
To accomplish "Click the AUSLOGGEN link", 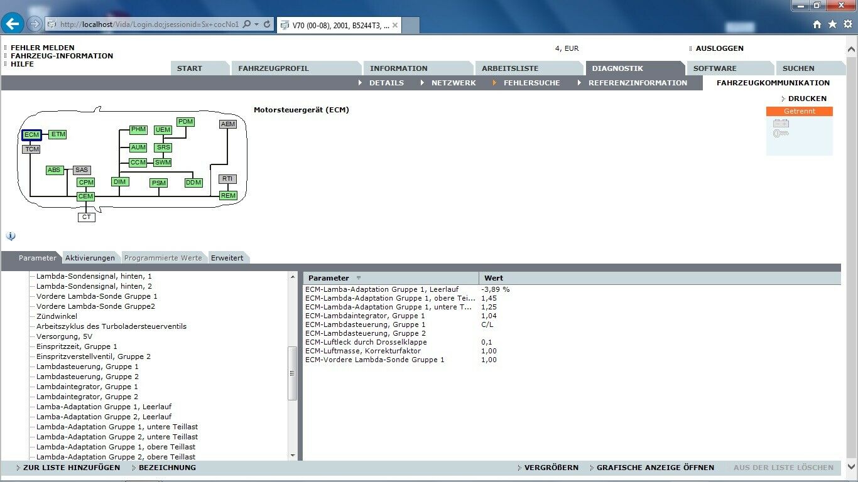I will point(719,48).
